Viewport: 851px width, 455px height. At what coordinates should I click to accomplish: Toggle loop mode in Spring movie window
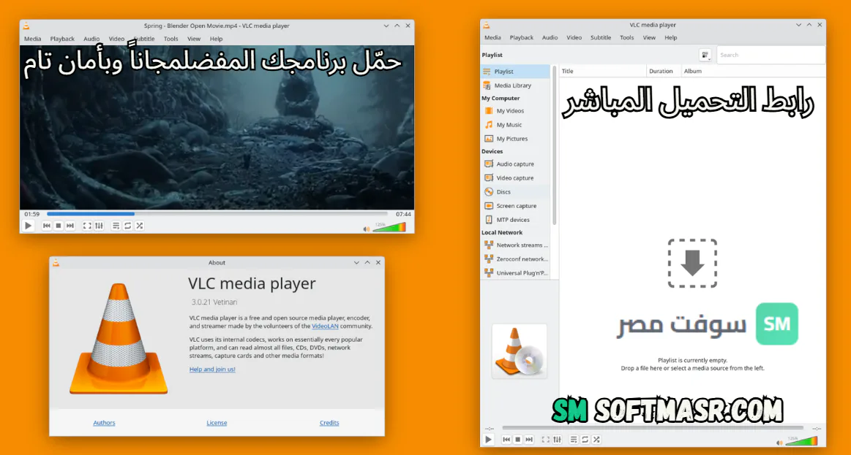click(127, 226)
